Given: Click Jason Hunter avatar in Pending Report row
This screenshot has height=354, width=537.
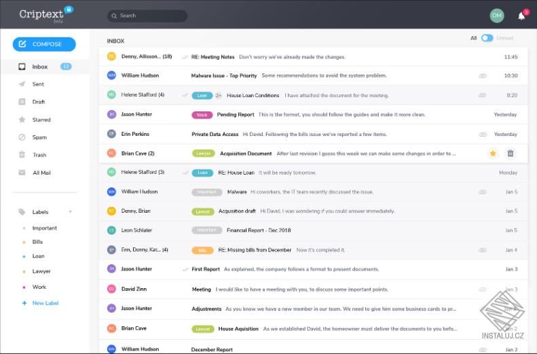Looking at the screenshot, I should pyautogui.click(x=111, y=114).
